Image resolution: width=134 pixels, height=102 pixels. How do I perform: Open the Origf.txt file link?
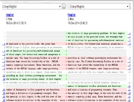pos(10,15)
